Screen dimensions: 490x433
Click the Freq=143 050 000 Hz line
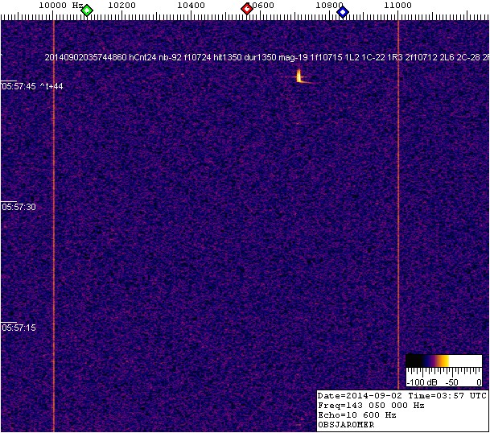pyautogui.click(x=370, y=406)
